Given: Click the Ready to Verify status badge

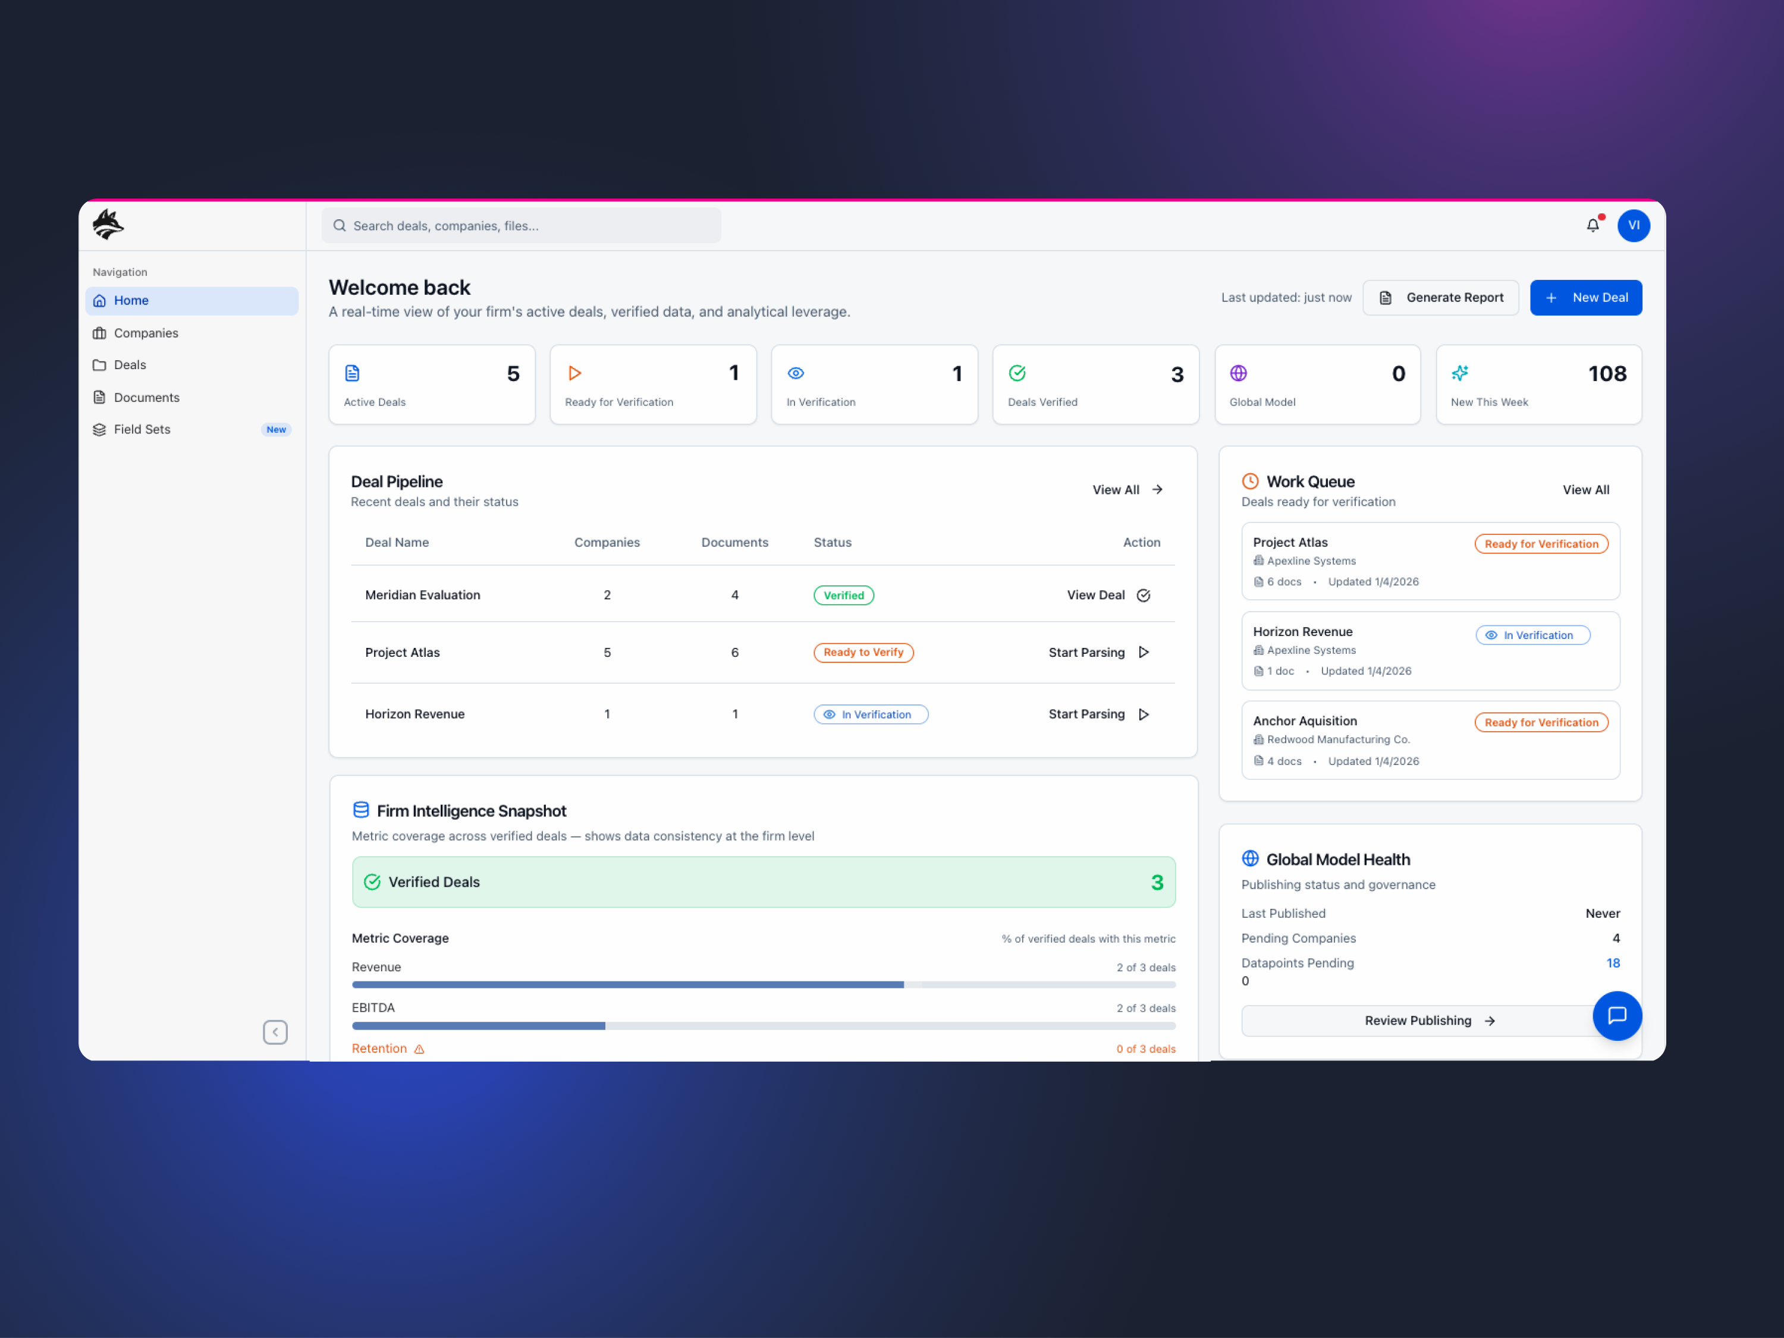Looking at the screenshot, I should click(x=863, y=653).
